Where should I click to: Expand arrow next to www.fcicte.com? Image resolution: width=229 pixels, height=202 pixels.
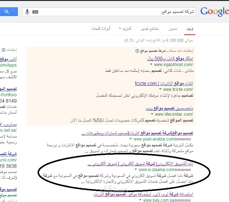click(160, 89)
